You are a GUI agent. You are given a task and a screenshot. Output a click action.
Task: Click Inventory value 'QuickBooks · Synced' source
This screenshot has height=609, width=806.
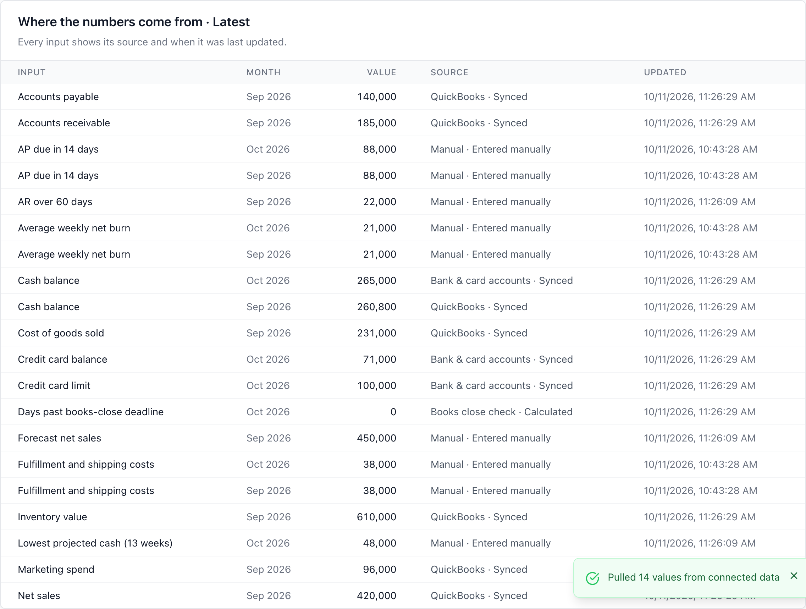[x=479, y=517]
